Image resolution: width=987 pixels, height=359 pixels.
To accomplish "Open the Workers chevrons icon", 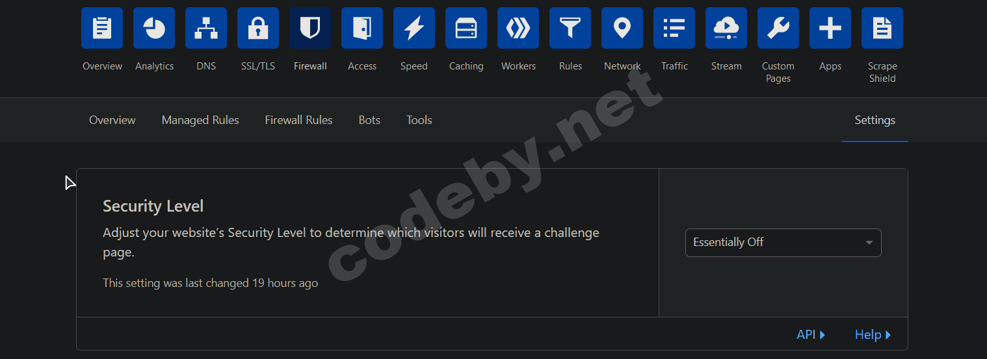I will pos(518,28).
